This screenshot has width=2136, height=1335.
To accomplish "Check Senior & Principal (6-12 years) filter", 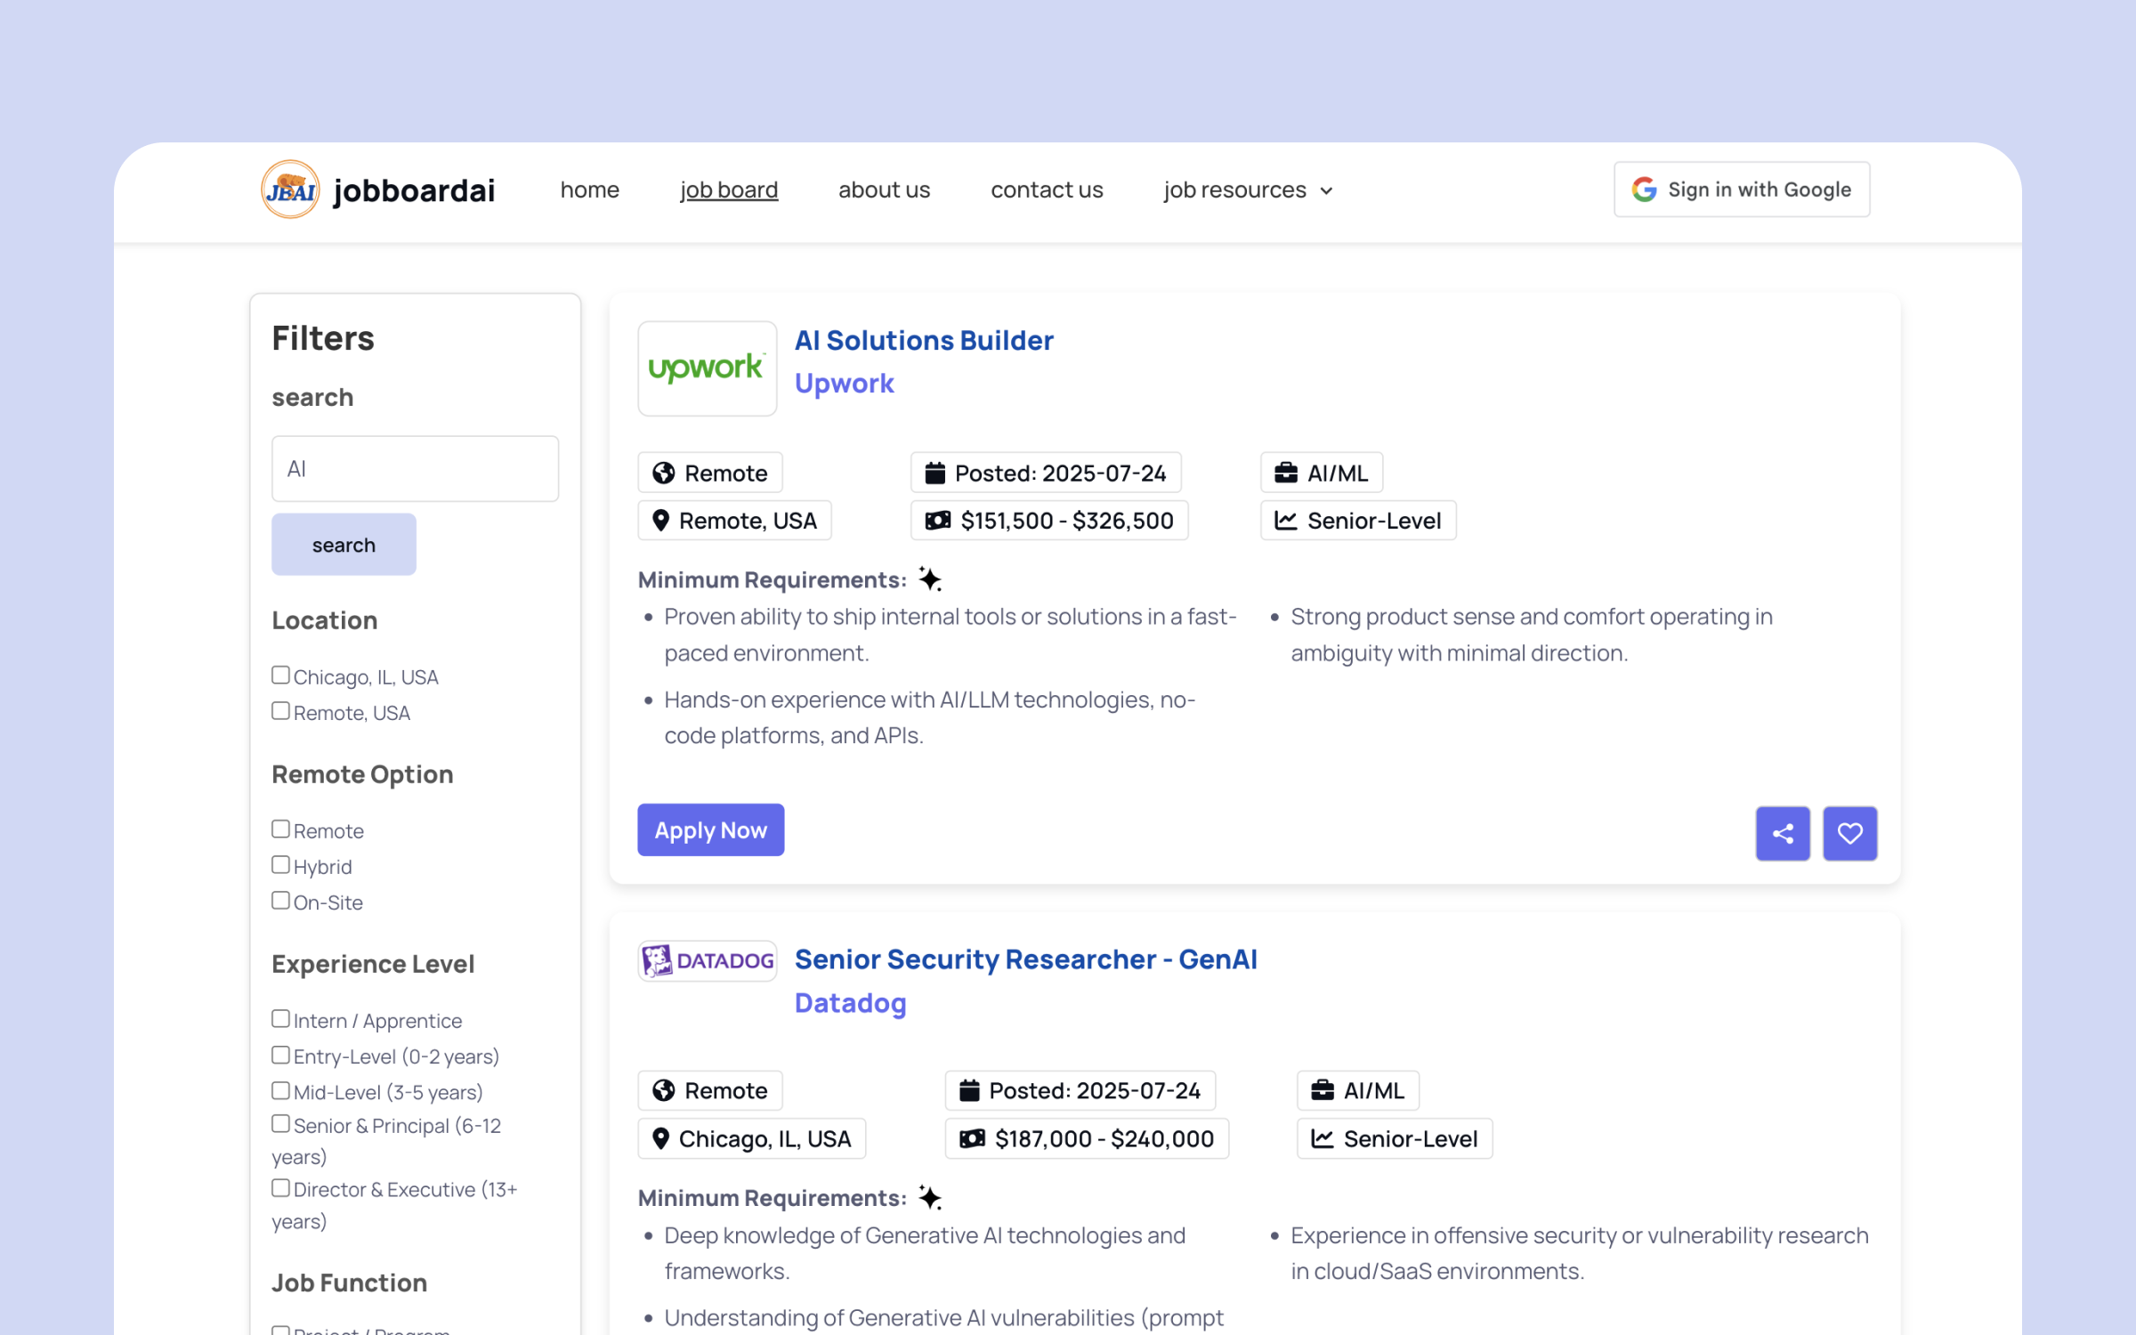I will pyautogui.click(x=280, y=1123).
